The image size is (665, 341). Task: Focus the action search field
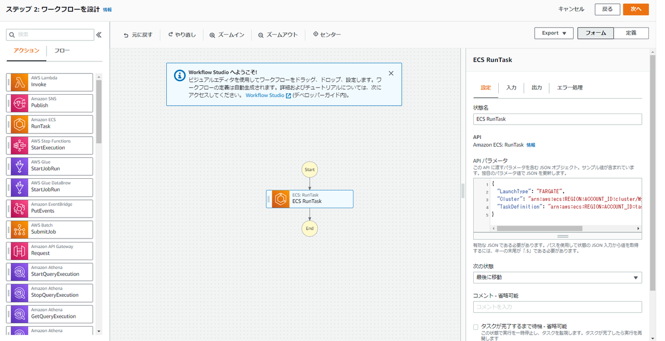pos(50,35)
